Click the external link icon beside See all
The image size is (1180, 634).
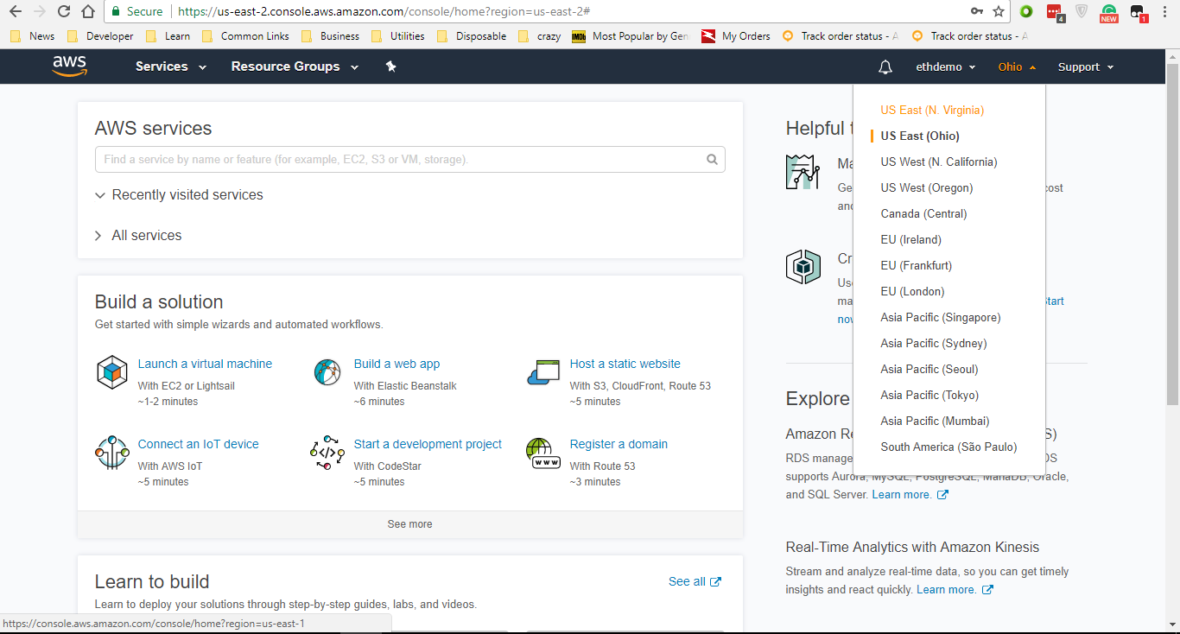715,582
